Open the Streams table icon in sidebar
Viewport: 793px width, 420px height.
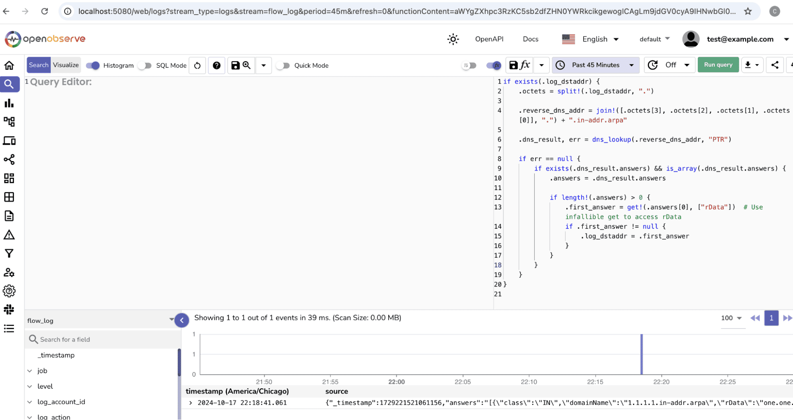10,197
